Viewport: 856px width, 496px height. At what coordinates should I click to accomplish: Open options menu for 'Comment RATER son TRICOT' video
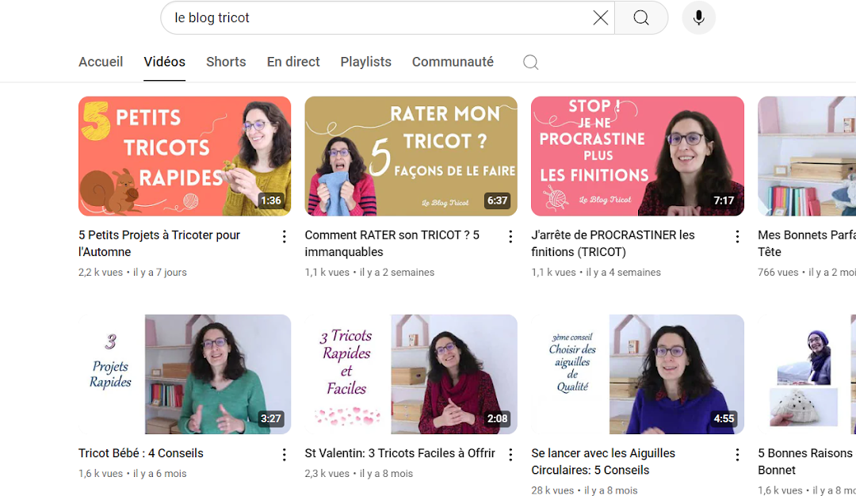(510, 236)
